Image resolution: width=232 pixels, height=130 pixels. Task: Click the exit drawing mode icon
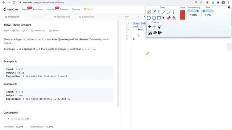point(160,32)
